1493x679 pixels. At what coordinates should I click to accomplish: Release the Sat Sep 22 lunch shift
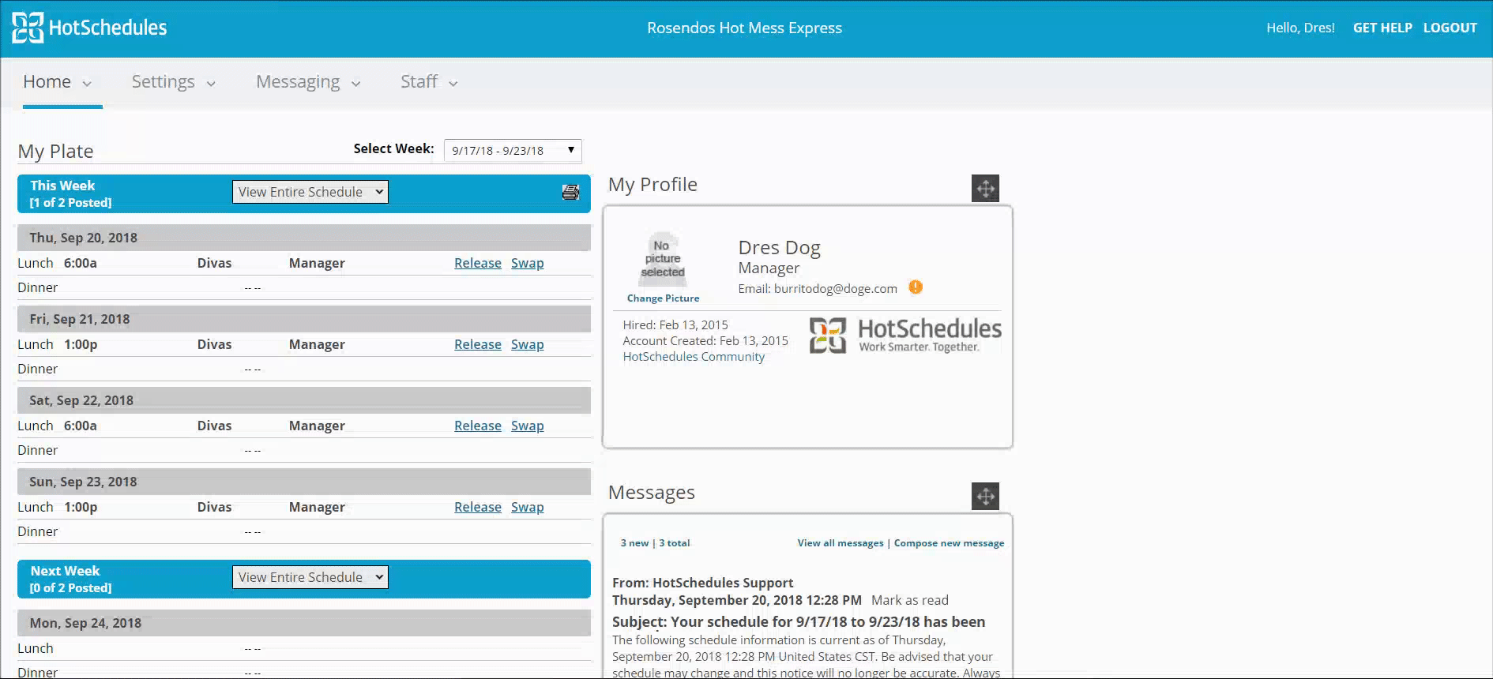[x=478, y=426]
